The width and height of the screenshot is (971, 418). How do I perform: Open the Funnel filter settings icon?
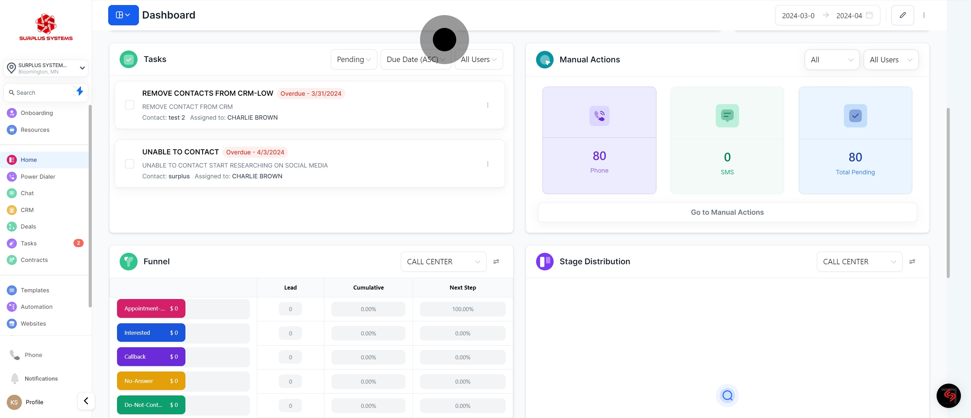tap(496, 262)
